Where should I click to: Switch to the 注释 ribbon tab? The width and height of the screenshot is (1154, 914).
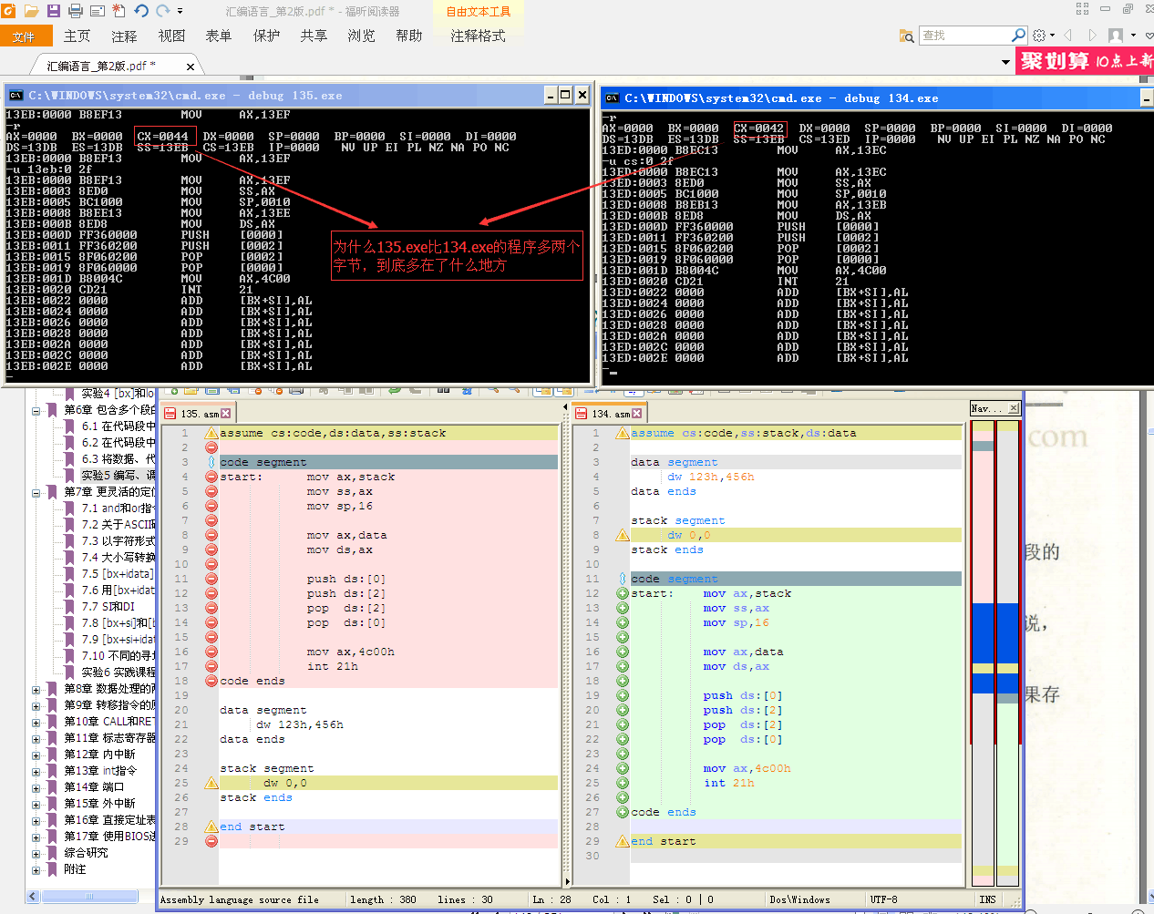pos(125,36)
